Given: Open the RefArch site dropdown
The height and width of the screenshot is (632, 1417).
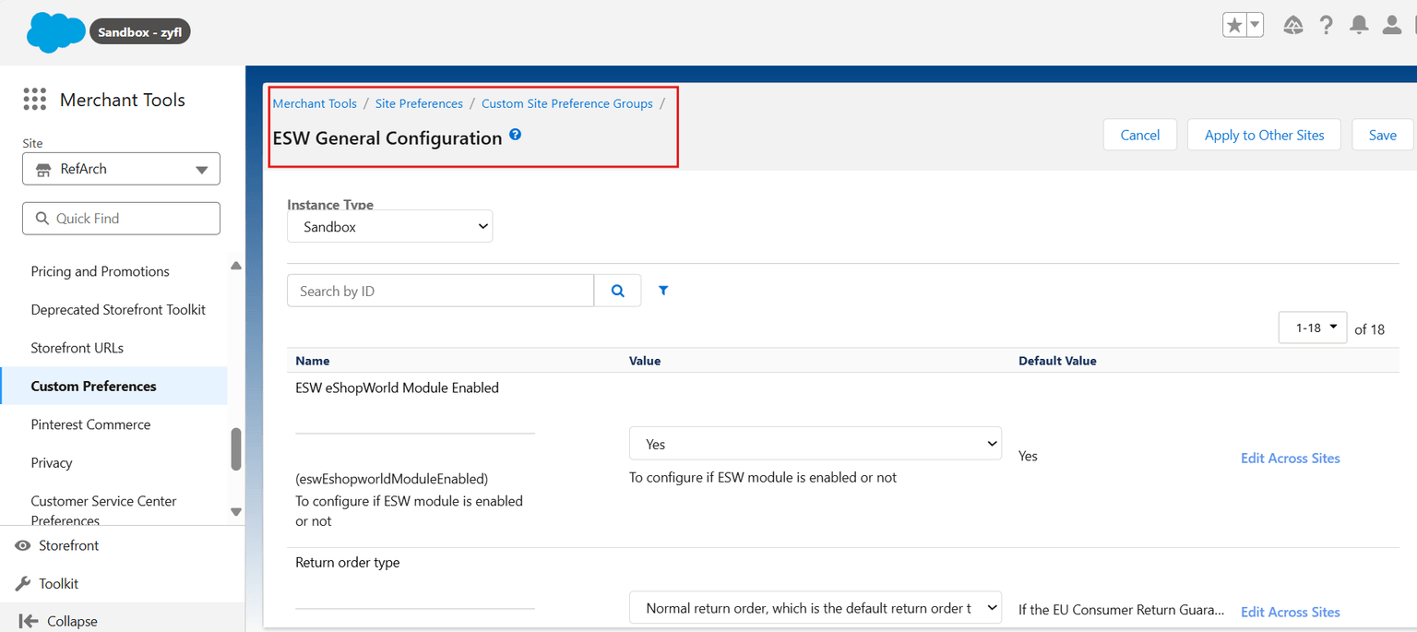Looking at the screenshot, I should pos(121,169).
